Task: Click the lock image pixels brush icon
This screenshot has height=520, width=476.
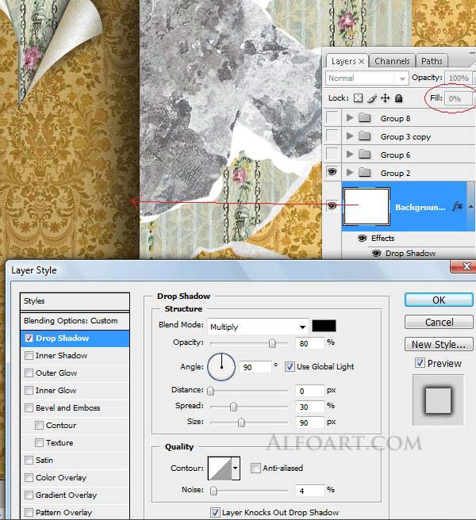Action: [372, 98]
